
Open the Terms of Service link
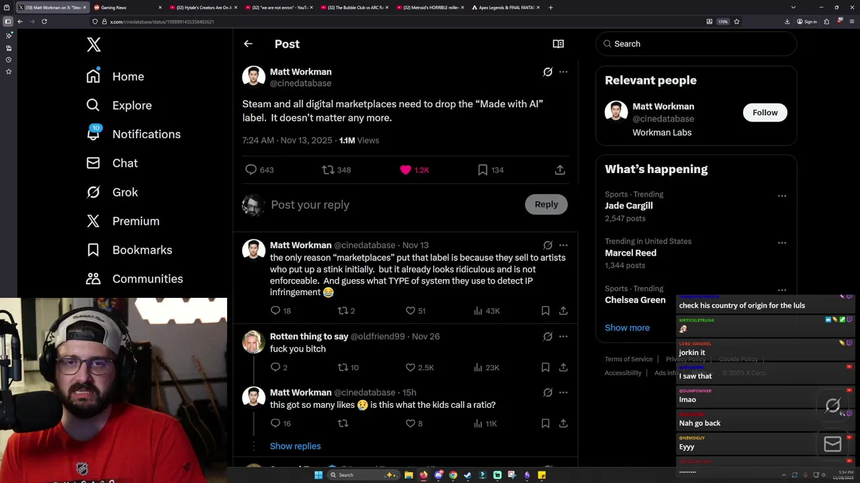coord(628,359)
